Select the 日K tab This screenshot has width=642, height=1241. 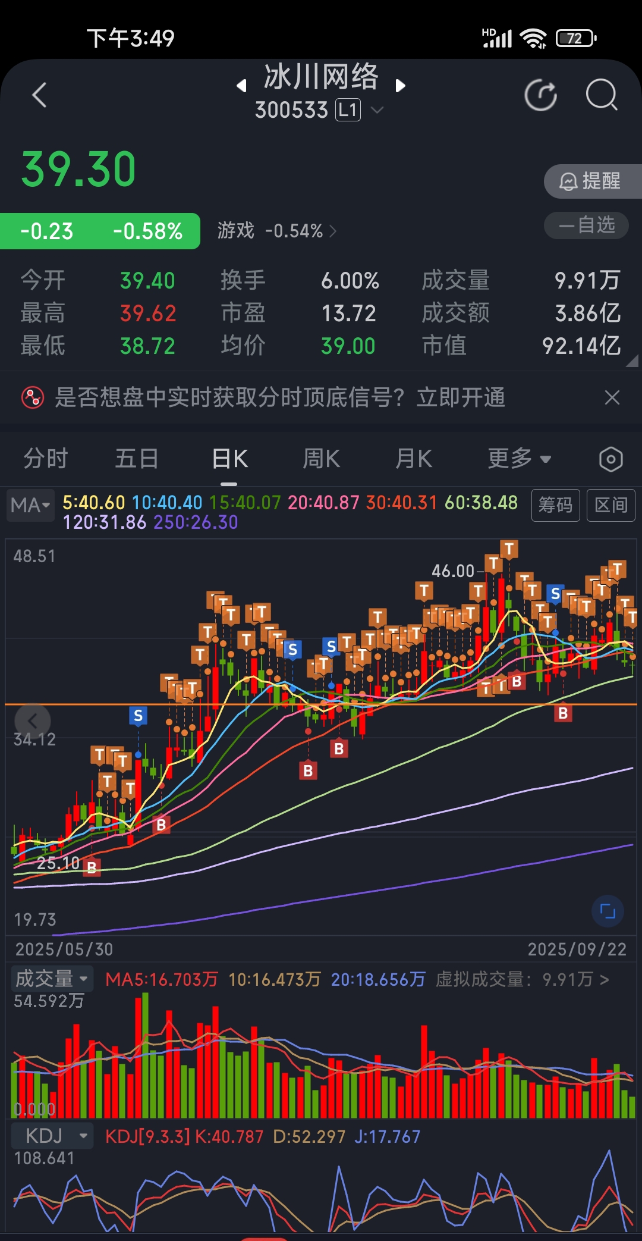(229, 459)
